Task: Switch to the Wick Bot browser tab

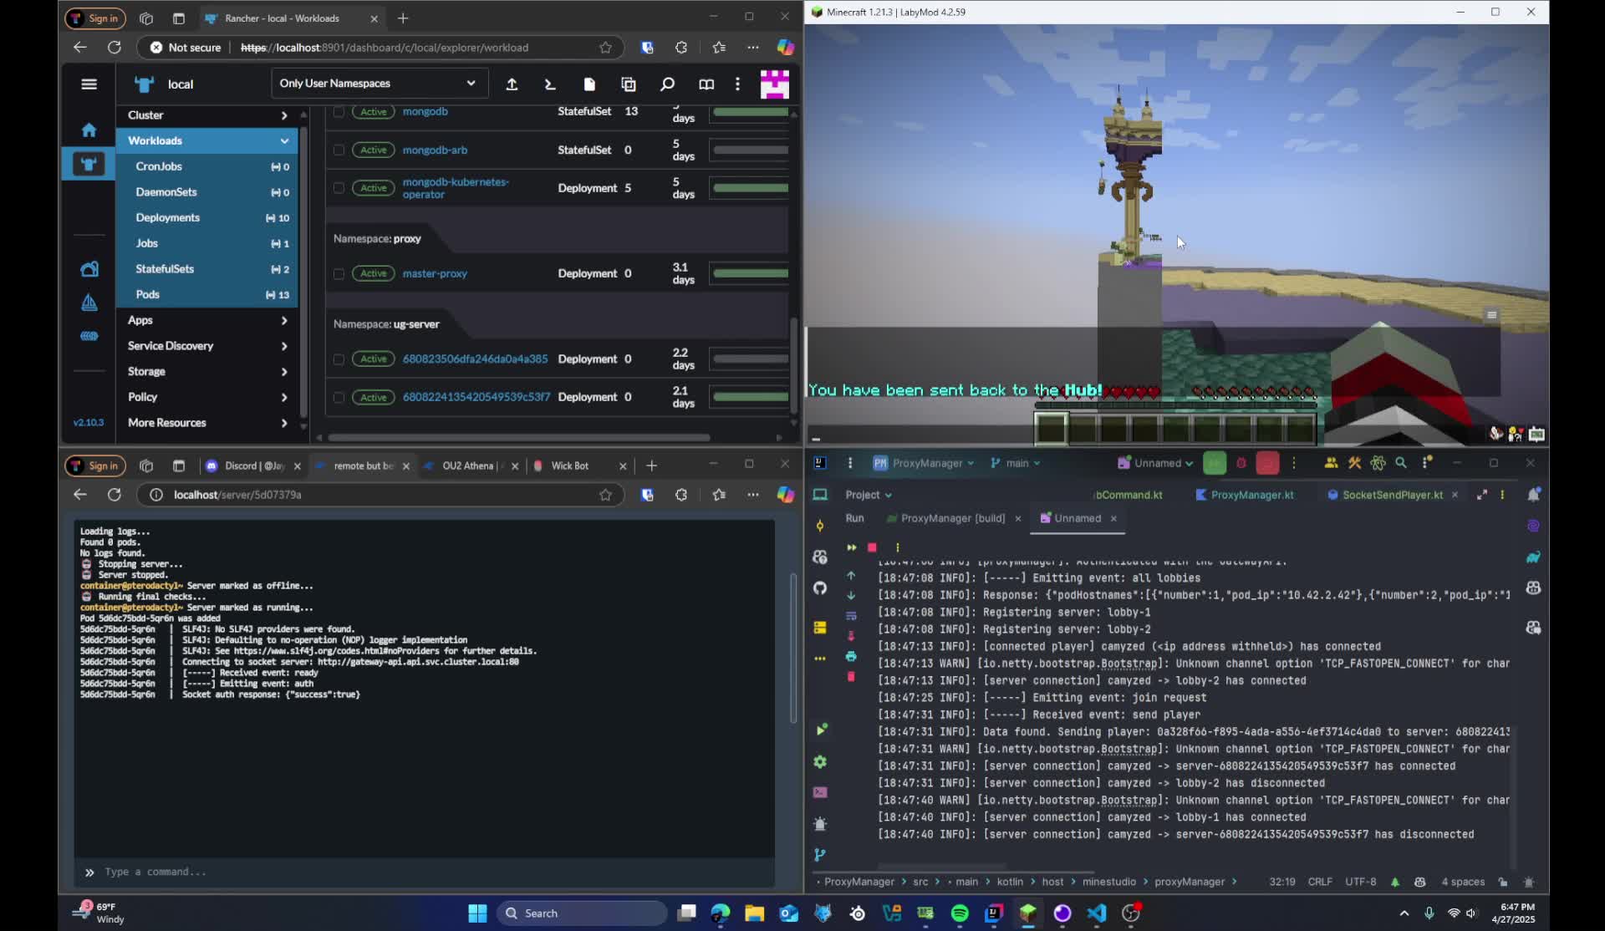Action: point(570,465)
